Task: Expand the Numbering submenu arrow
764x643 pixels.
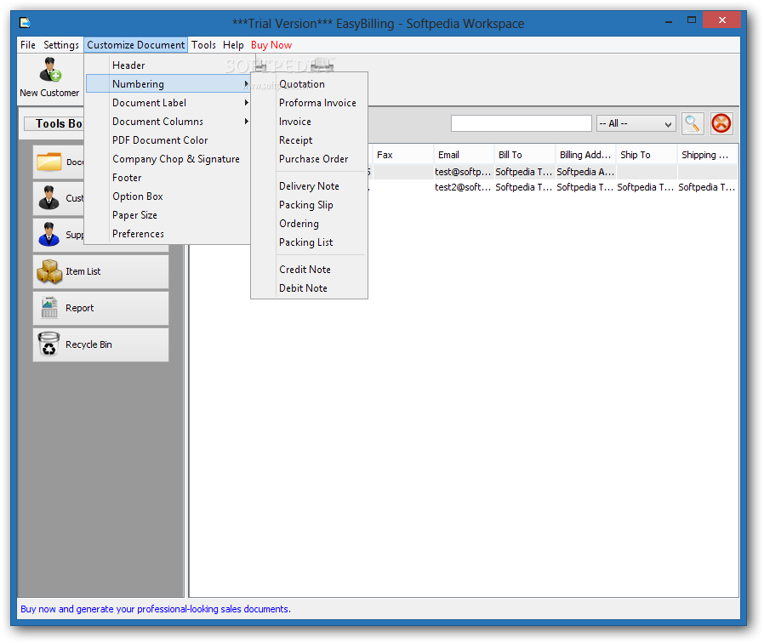Action: pos(247,84)
